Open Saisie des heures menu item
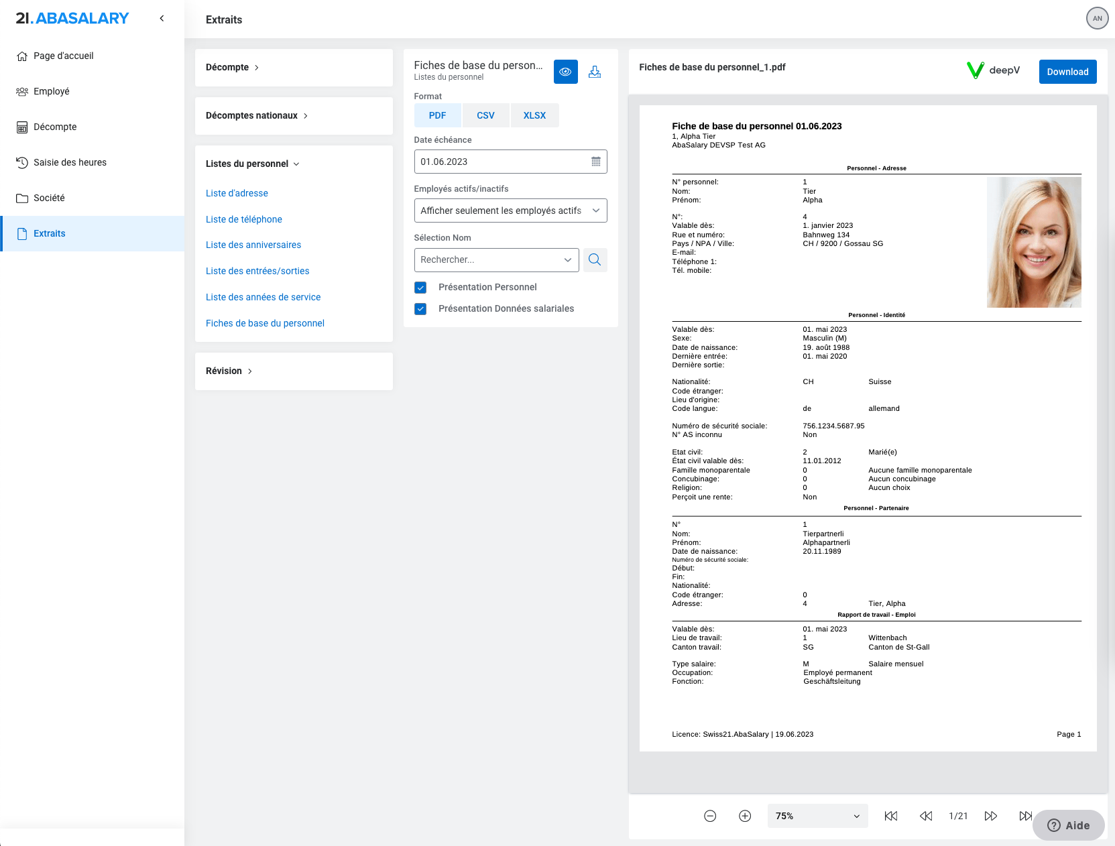 [x=70, y=162]
